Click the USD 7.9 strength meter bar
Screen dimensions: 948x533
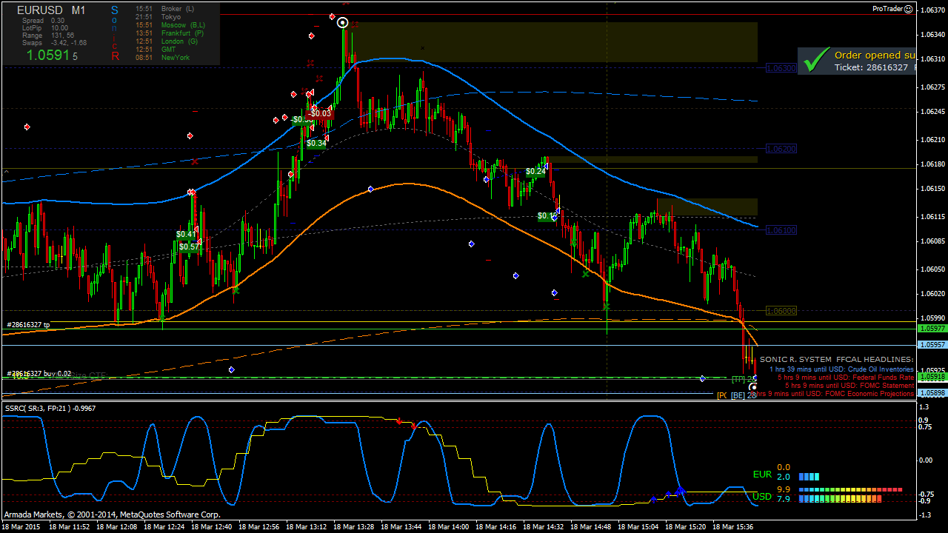(x=841, y=500)
